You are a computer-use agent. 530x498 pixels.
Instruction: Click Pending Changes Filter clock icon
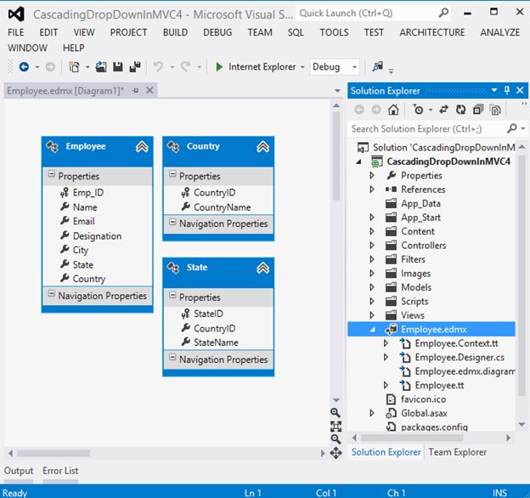click(x=418, y=110)
